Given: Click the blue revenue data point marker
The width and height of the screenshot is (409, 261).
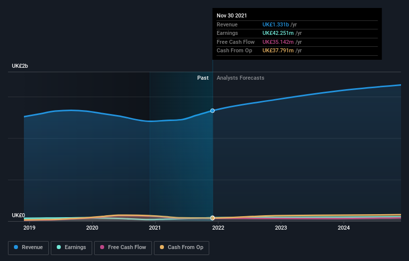Looking at the screenshot, I should [x=212, y=111].
